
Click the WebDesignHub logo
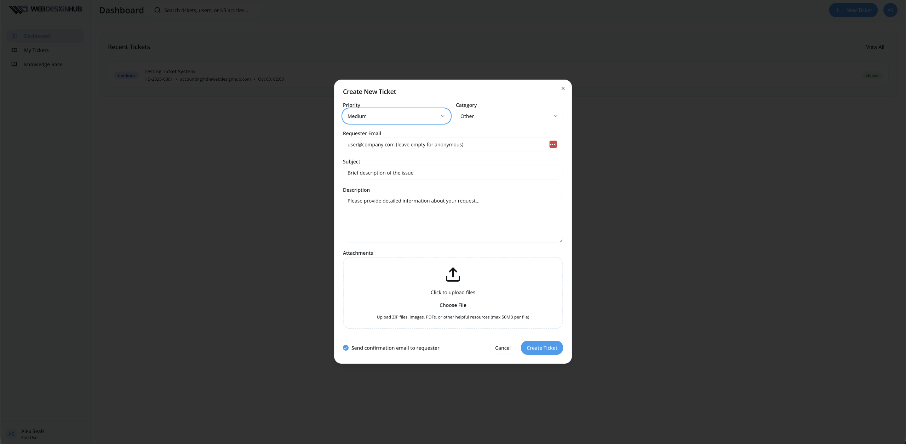point(45,10)
